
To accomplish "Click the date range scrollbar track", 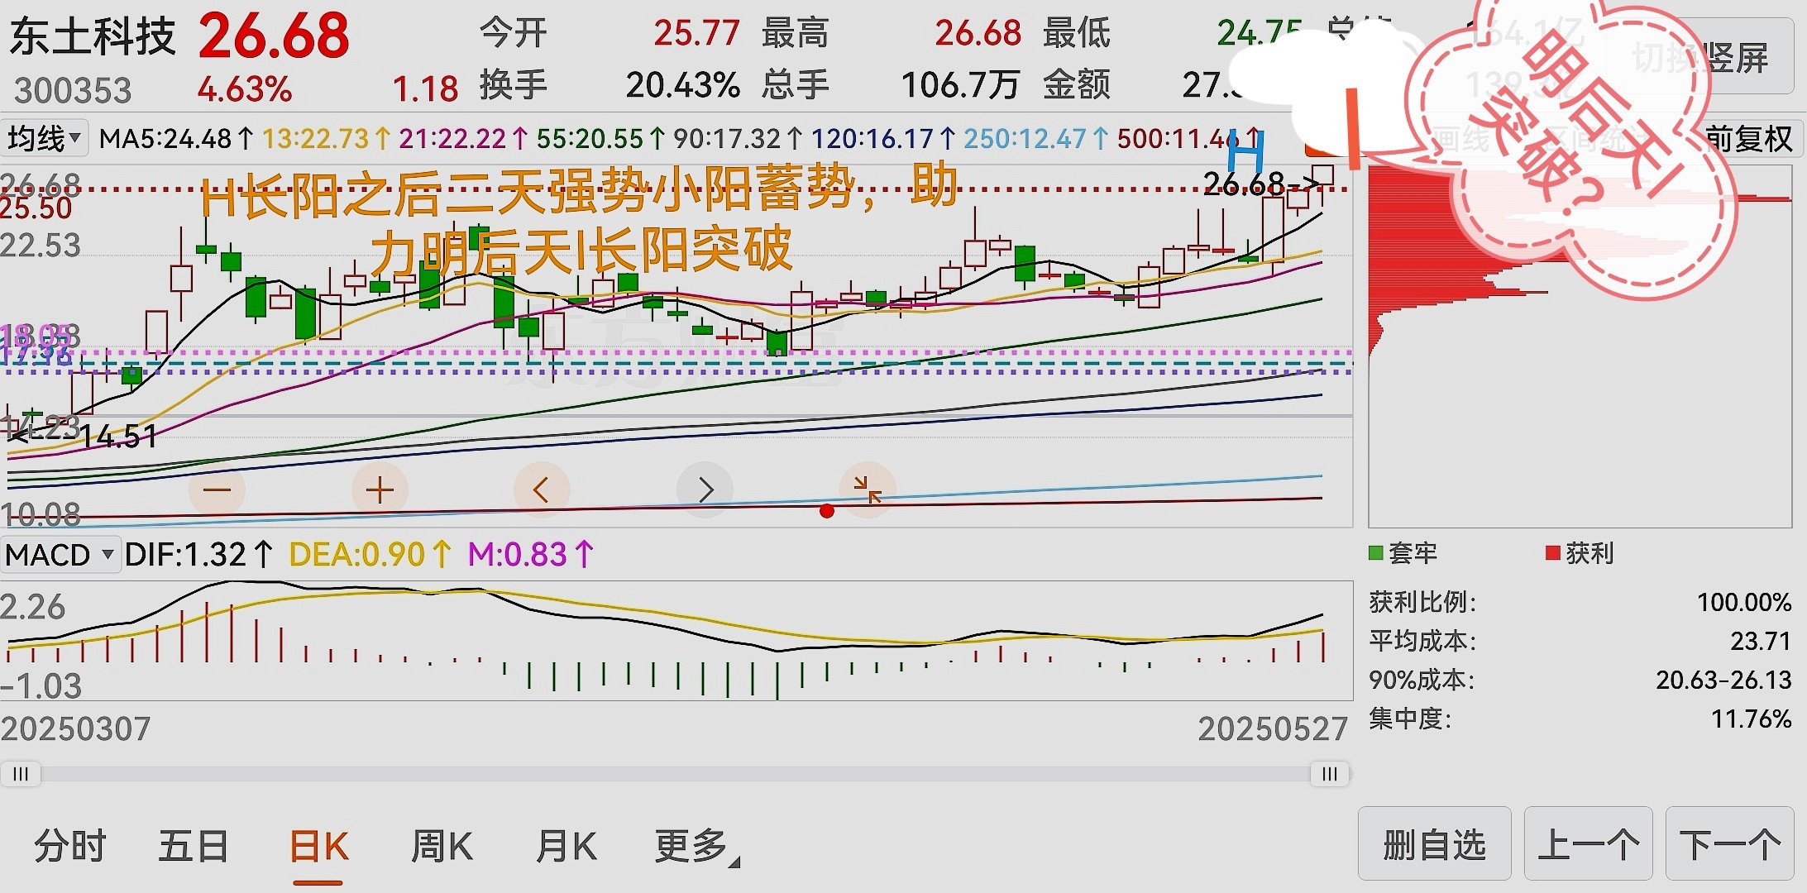I will click(675, 774).
